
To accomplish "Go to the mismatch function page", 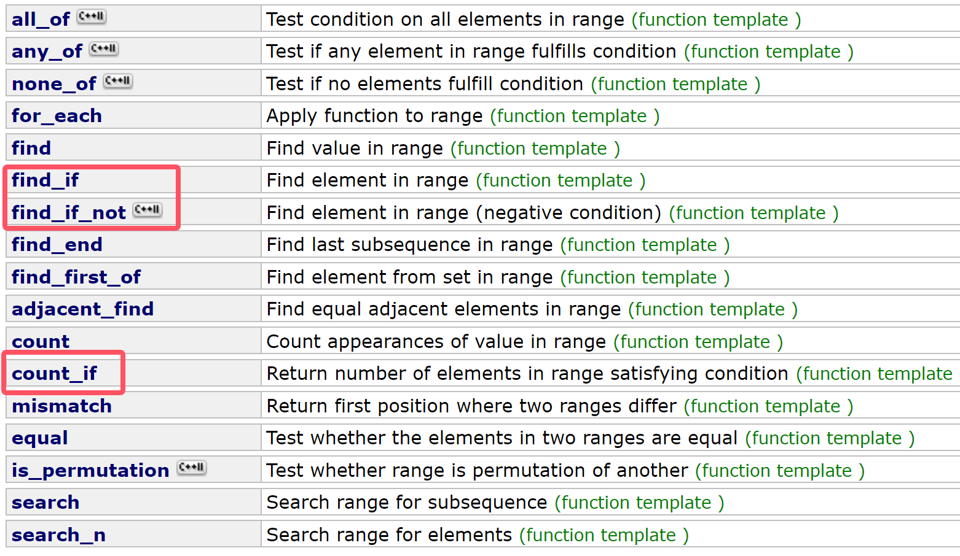I will (61, 406).
